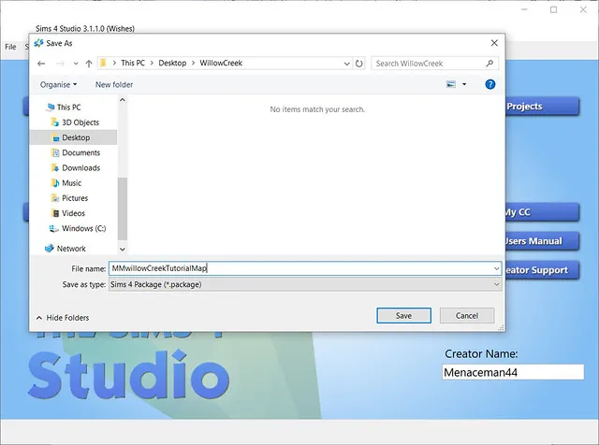The height and width of the screenshot is (445, 599).
Task: Expand the address bar history dropdown
Action: pyautogui.click(x=346, y=64)
